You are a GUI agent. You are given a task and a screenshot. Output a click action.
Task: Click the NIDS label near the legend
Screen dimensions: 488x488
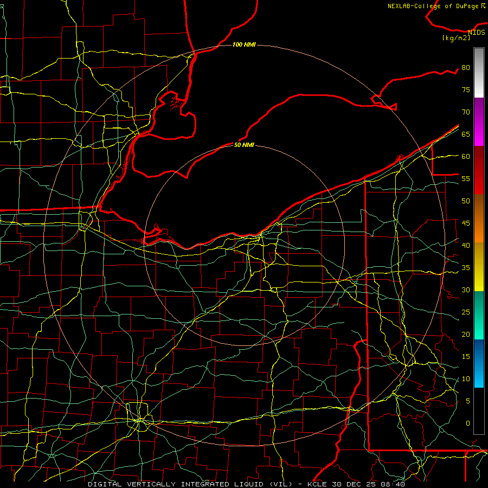pos(477,33)
